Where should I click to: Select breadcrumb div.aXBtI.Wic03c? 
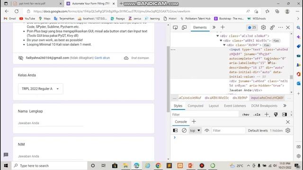click(217, 98)
